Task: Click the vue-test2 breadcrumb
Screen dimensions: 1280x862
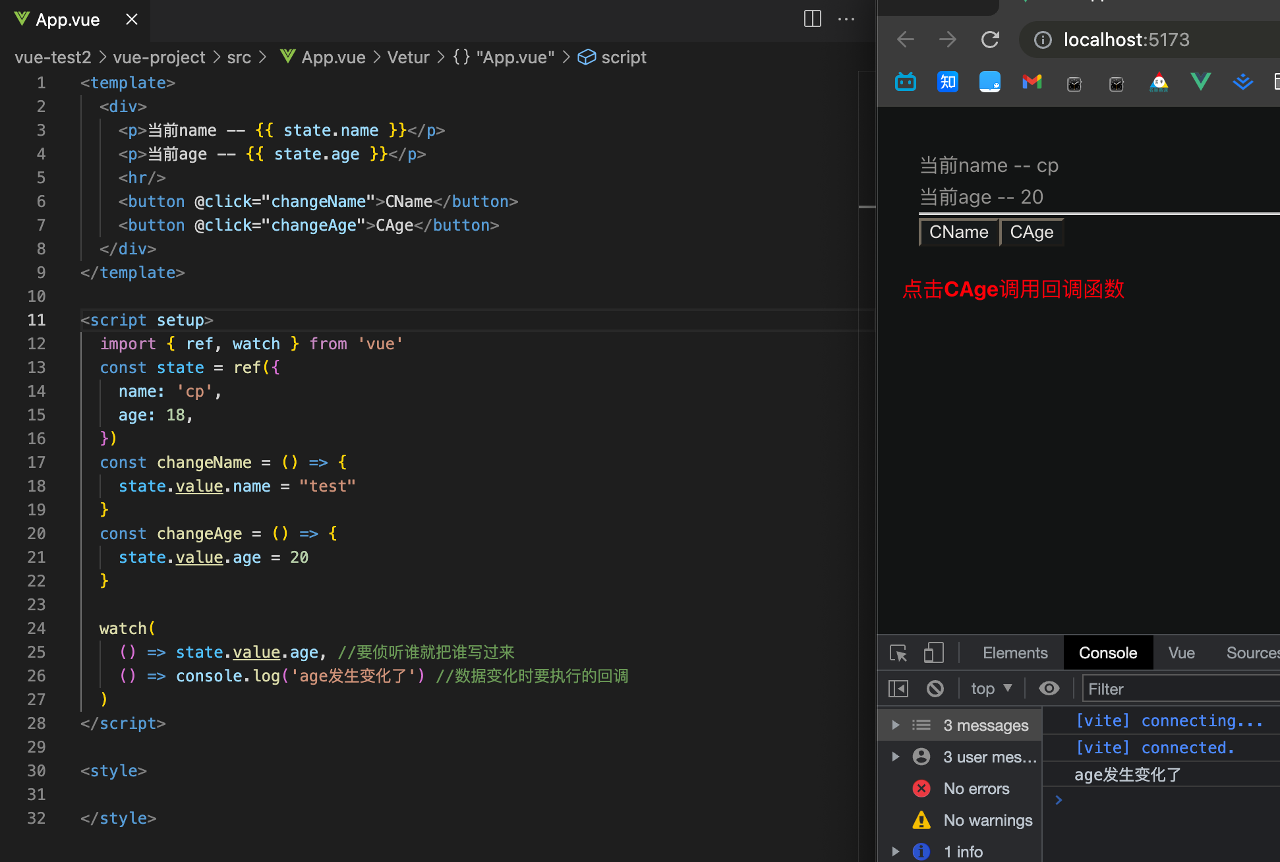Action: pyautogui.click(x=53, y=57)
